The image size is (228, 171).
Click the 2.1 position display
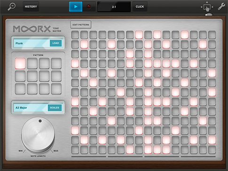point(114,7)
